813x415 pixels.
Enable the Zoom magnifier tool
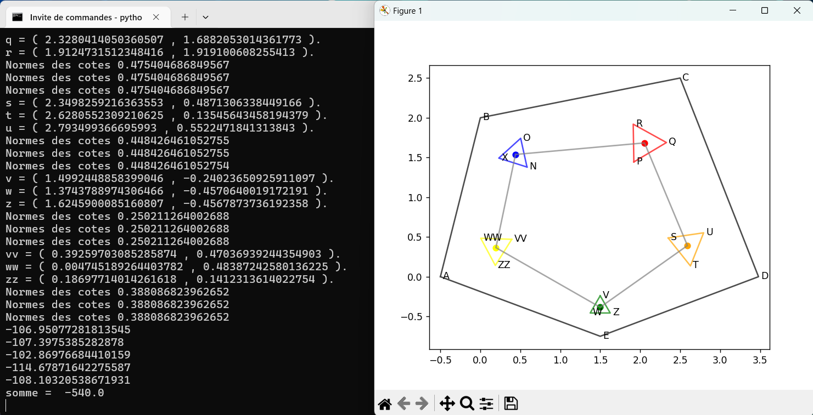coord(467,404)
